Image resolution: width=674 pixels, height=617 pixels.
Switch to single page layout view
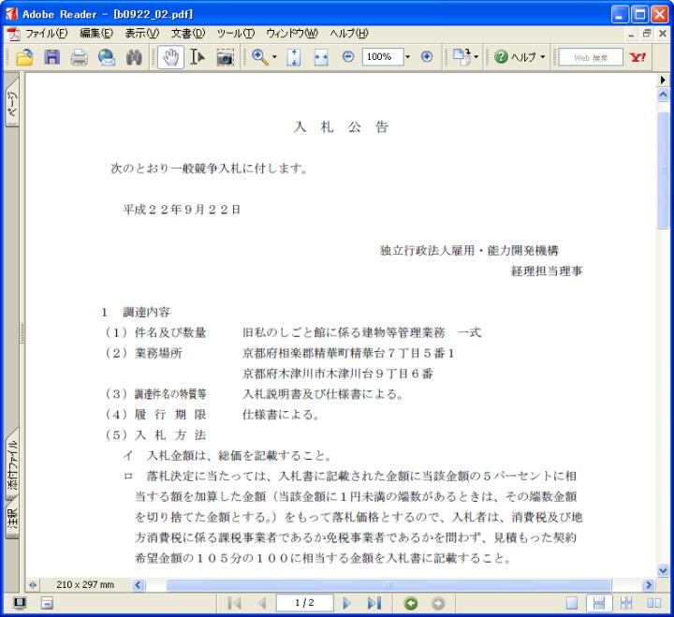click(x=572, y=604)
